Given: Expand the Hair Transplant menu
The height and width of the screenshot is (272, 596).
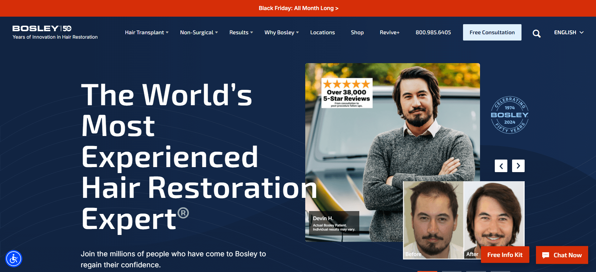Looking at the screenshot, I should tap(146, 32).
